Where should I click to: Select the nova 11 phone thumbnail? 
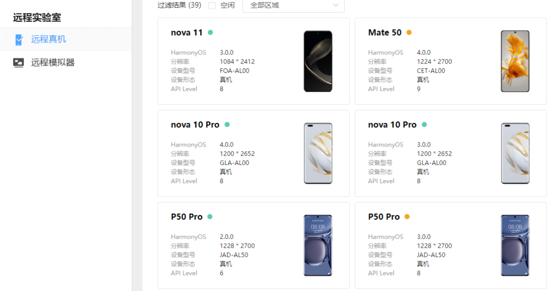coord(318,62)
